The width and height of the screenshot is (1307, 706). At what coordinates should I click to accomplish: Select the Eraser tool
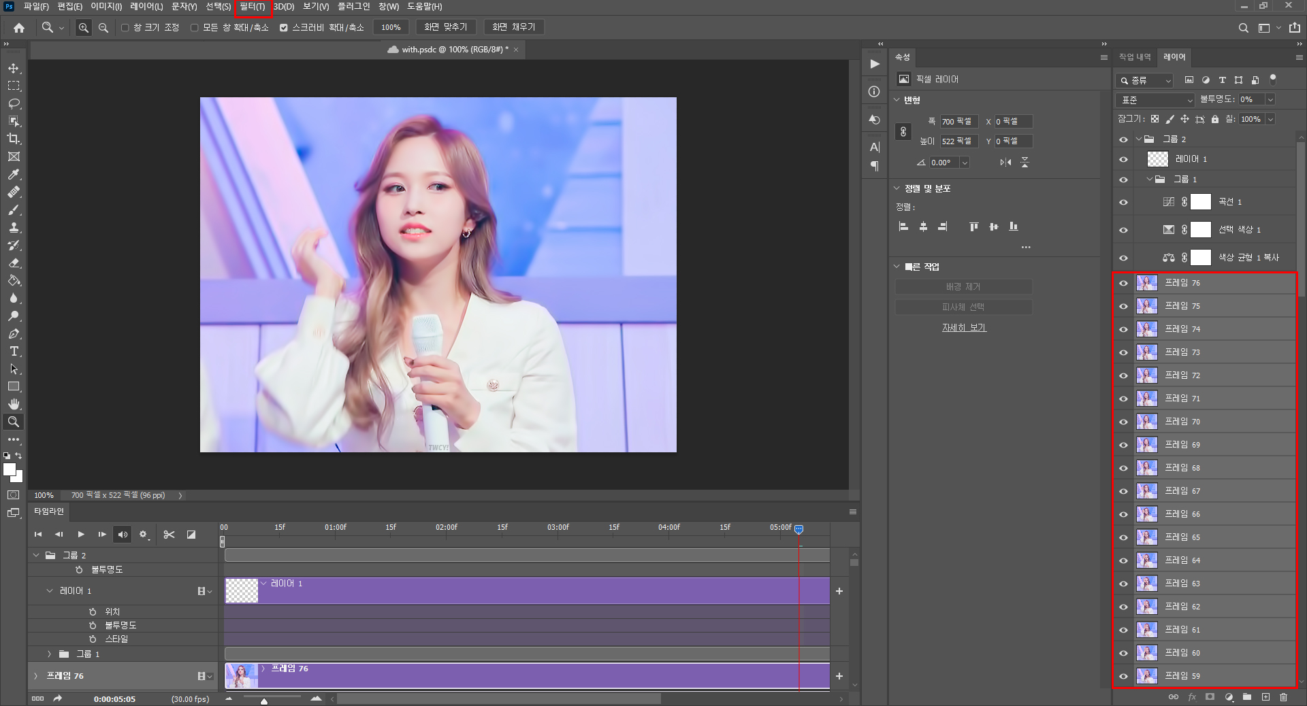(x=14, y=263)
